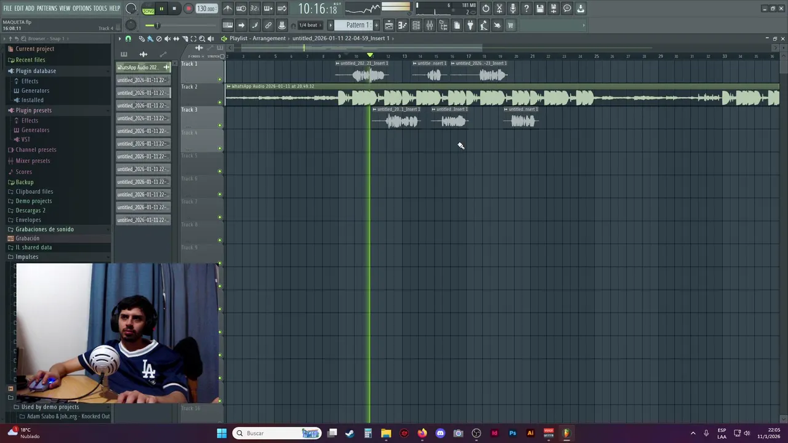Open the HELP menu
Image resolution: width=788 pixels, height=443 pixels.
point(115,9)
